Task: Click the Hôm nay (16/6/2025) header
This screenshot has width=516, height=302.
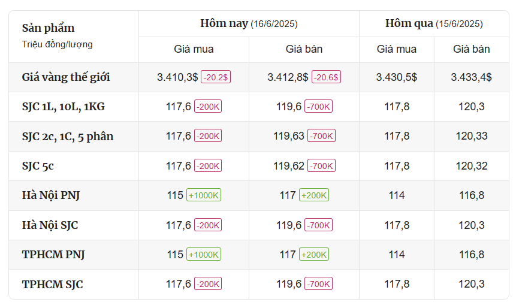Action: coord(249,24)
